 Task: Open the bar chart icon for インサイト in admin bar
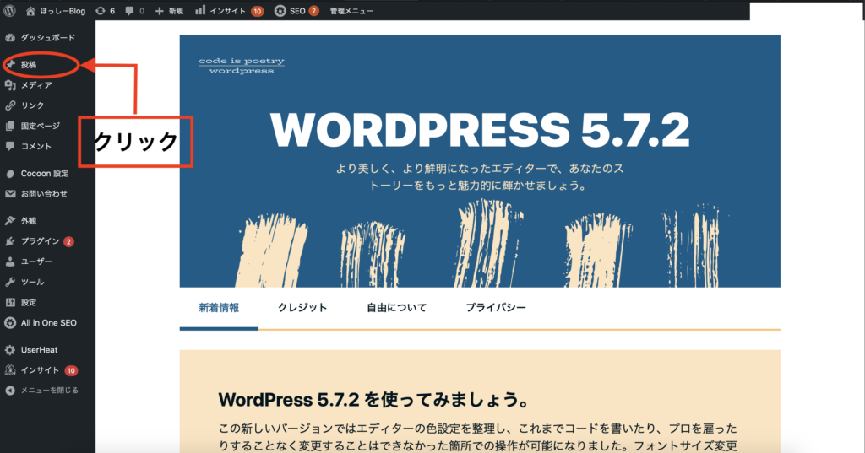click(200, 10)
